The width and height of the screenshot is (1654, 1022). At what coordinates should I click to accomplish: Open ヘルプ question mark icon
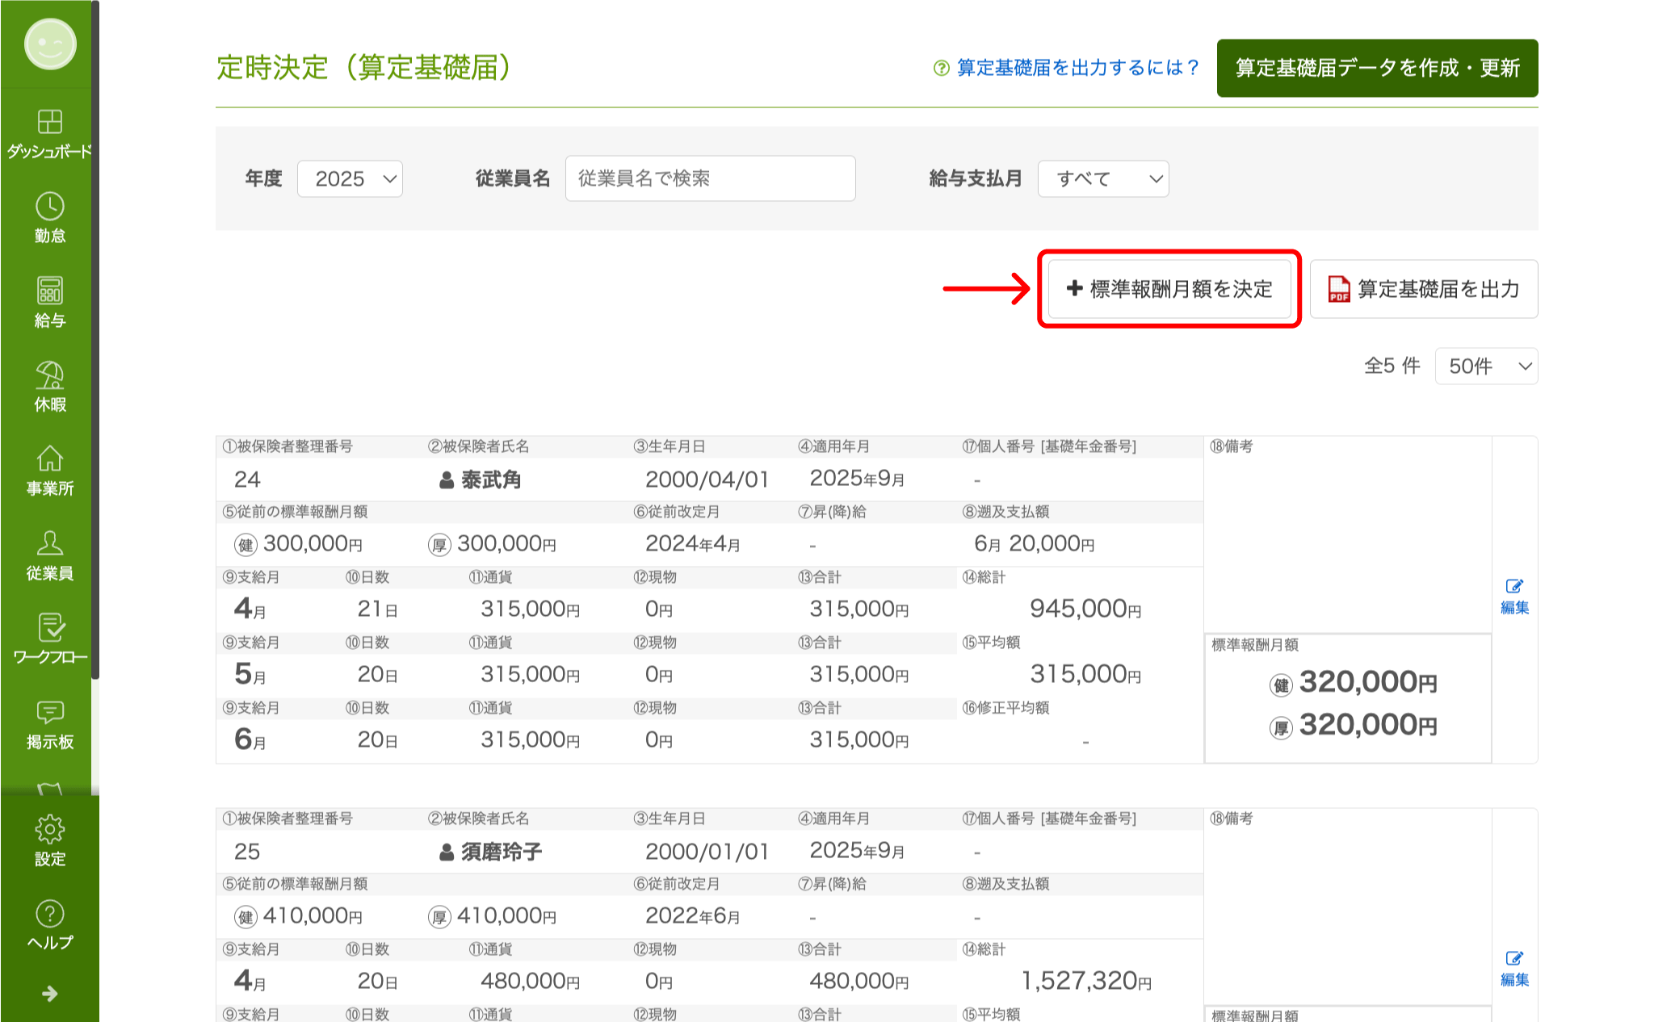pos(49,915)
